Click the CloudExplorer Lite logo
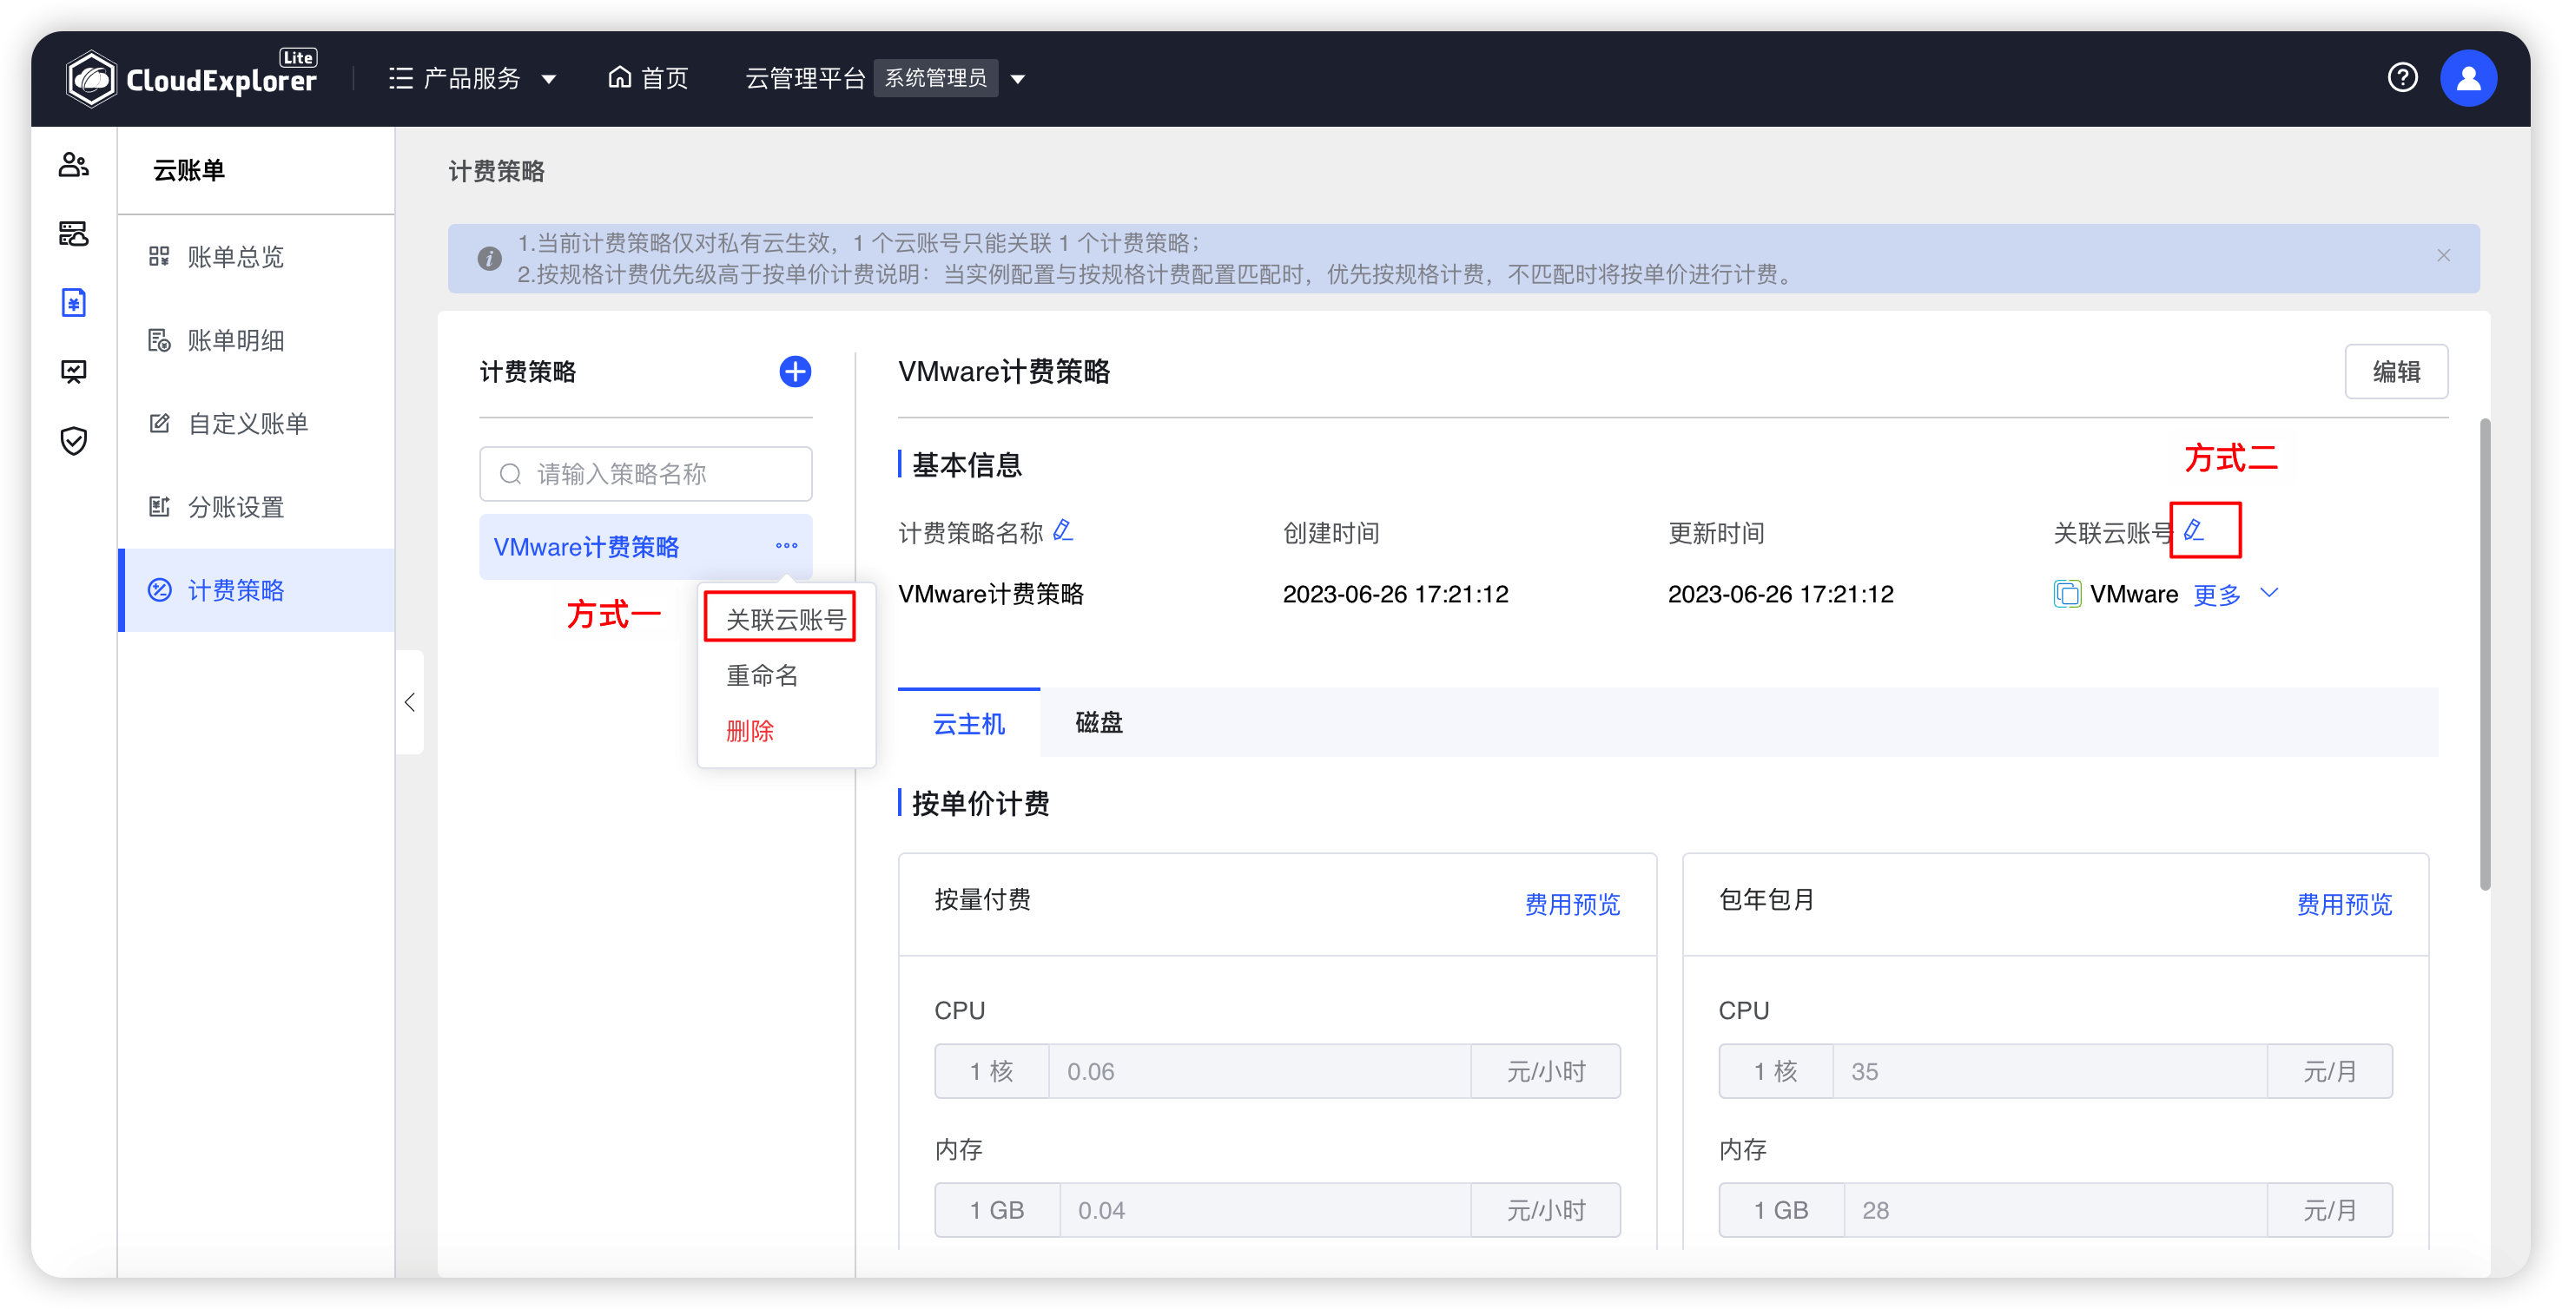Viewport: 2562px width, 1309px height. (192, 77)
